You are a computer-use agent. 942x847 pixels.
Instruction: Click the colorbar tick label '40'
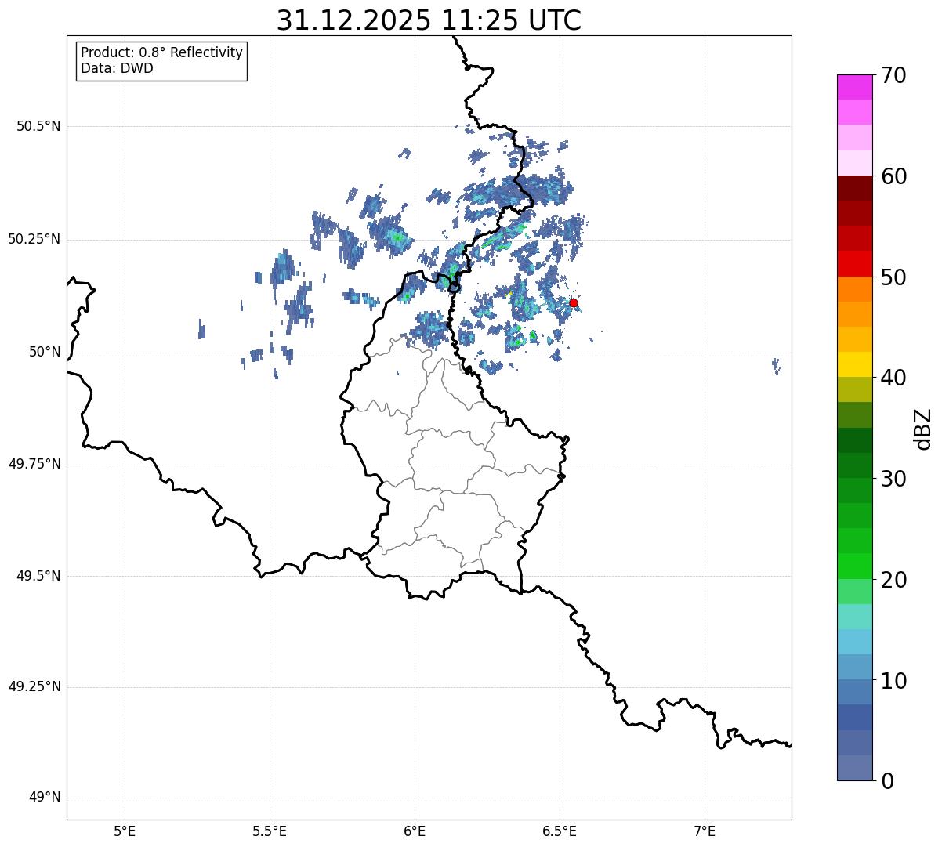tap(894, 378)
